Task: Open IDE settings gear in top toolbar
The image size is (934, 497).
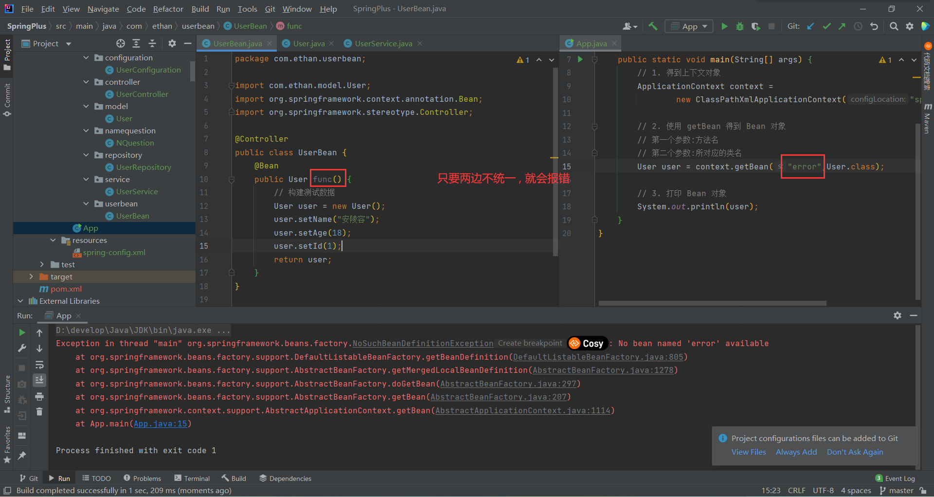Action: (910, 26)
